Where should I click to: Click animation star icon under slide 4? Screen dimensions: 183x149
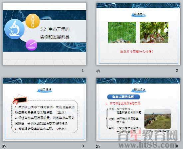point(98,146)
